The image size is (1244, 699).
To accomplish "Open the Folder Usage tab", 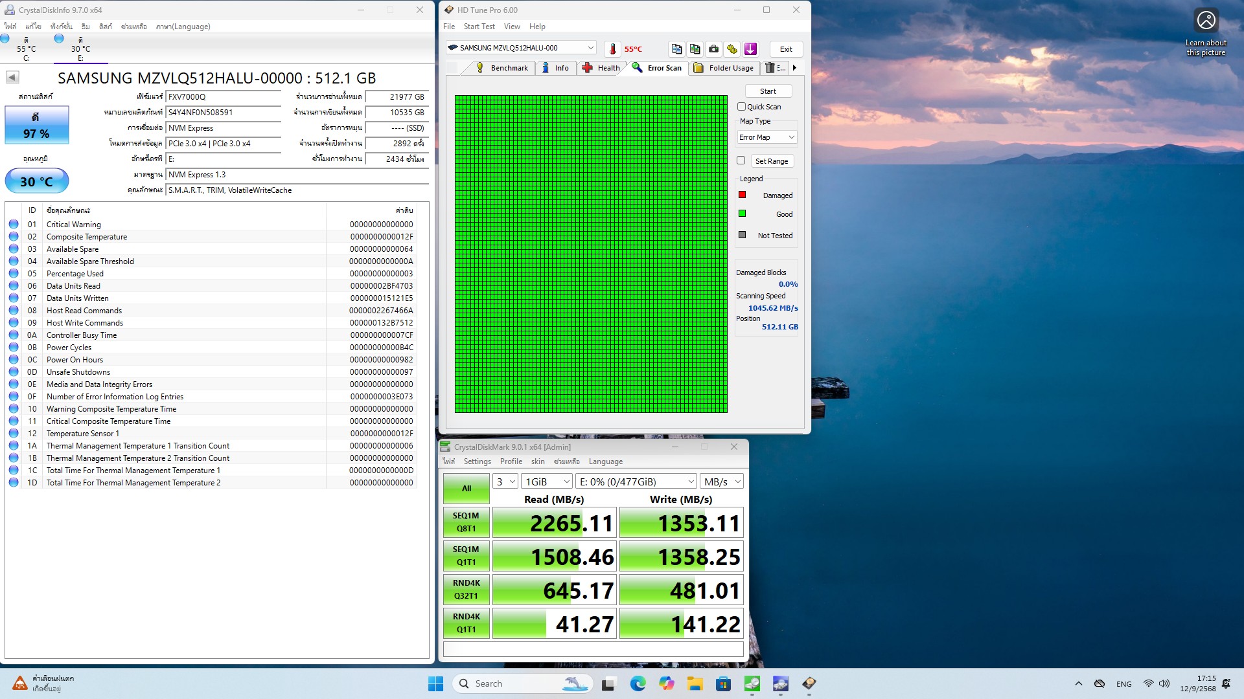I will (724, 68).
